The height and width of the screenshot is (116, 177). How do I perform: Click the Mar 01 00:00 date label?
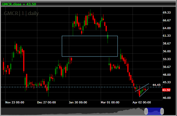(x=110, y=102)
